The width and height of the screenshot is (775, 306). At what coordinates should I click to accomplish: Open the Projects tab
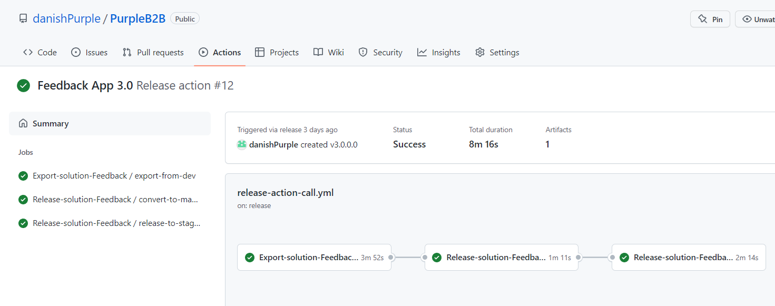pos(277,53)
